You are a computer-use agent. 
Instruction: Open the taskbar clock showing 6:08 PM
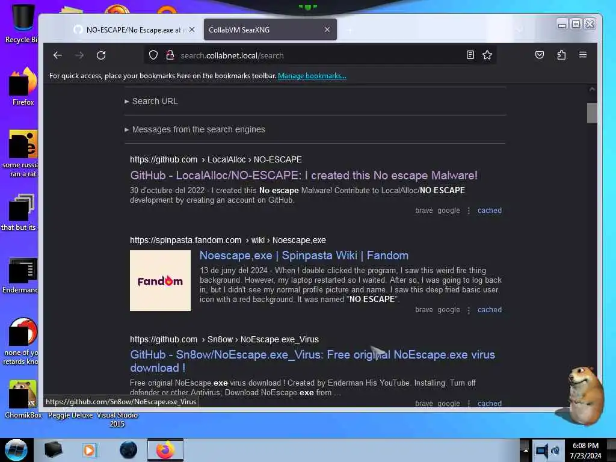coord(585,451)
